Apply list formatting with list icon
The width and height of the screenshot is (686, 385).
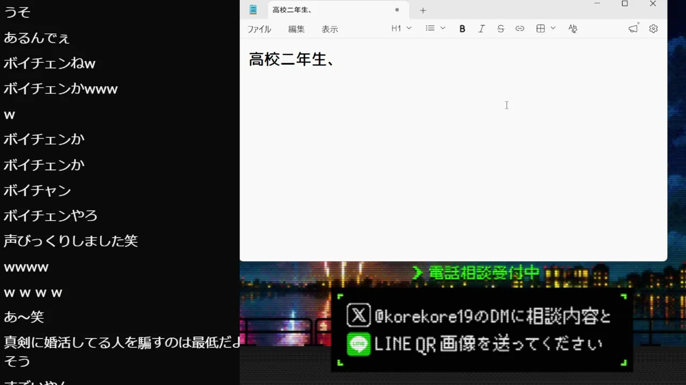pos(430,28)
